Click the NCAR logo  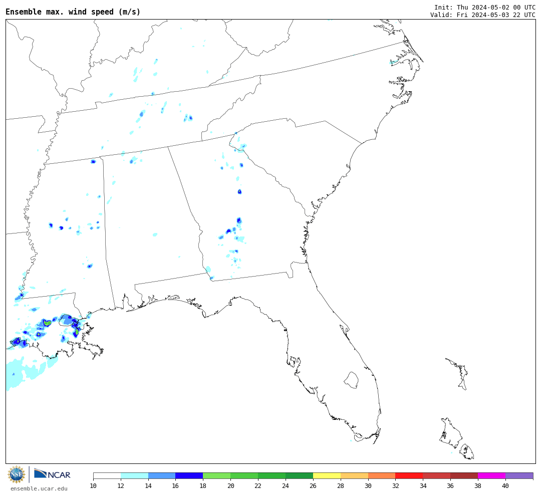pyautogui.click(x=52, y=474)
